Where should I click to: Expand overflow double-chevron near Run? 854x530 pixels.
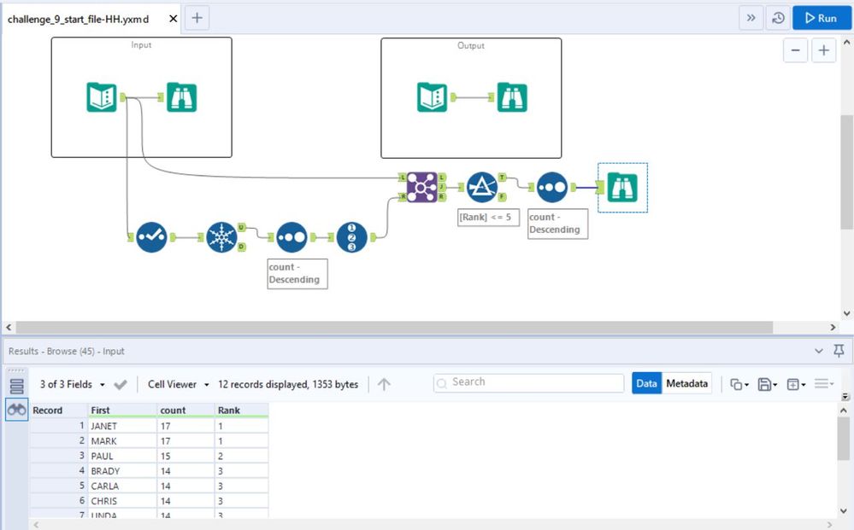tap(751, 18)
